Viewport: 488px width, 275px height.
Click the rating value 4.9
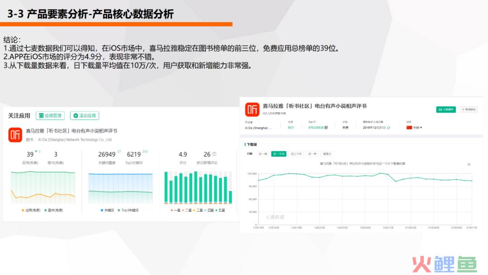183,155
